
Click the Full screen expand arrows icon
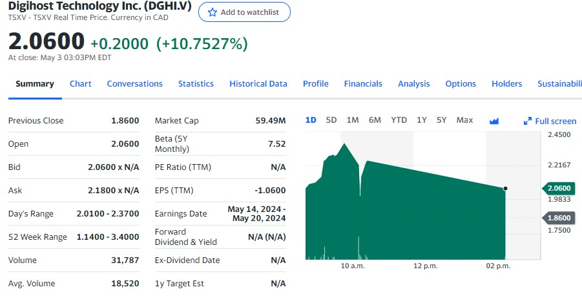pos(528,122)
